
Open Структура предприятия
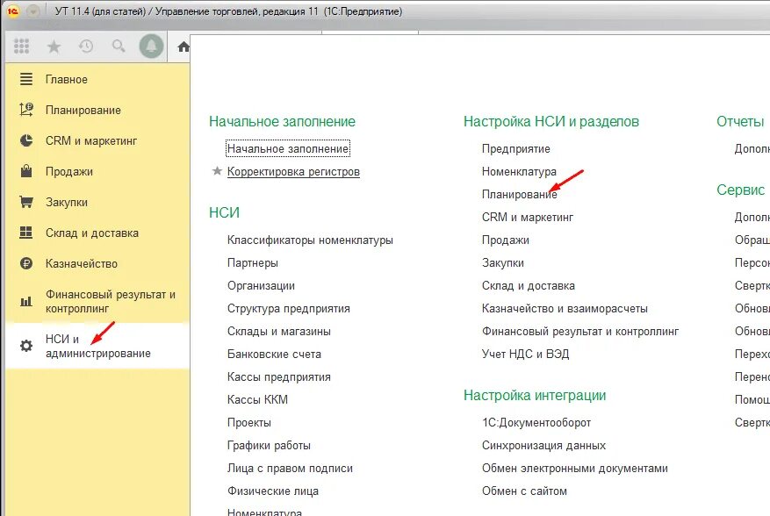click(289, 308)
